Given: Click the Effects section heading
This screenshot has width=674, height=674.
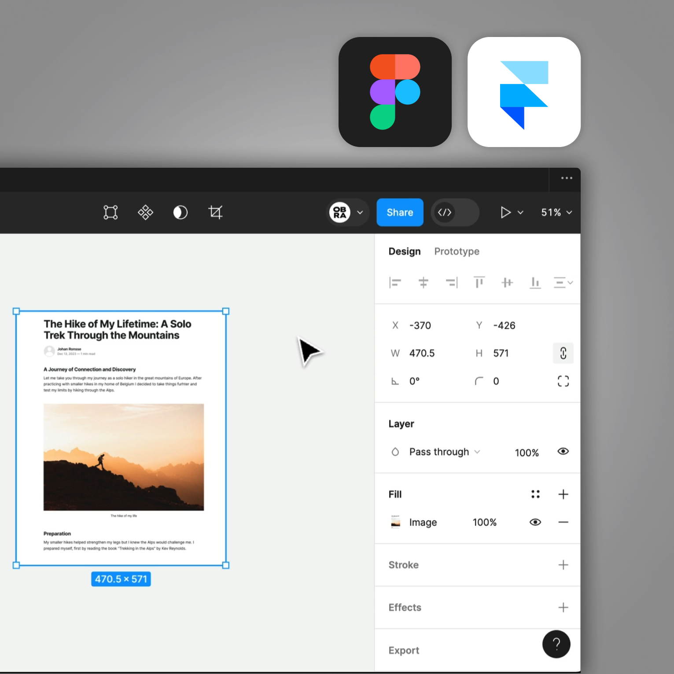Looking at the screenshot, I should [405, 608].
